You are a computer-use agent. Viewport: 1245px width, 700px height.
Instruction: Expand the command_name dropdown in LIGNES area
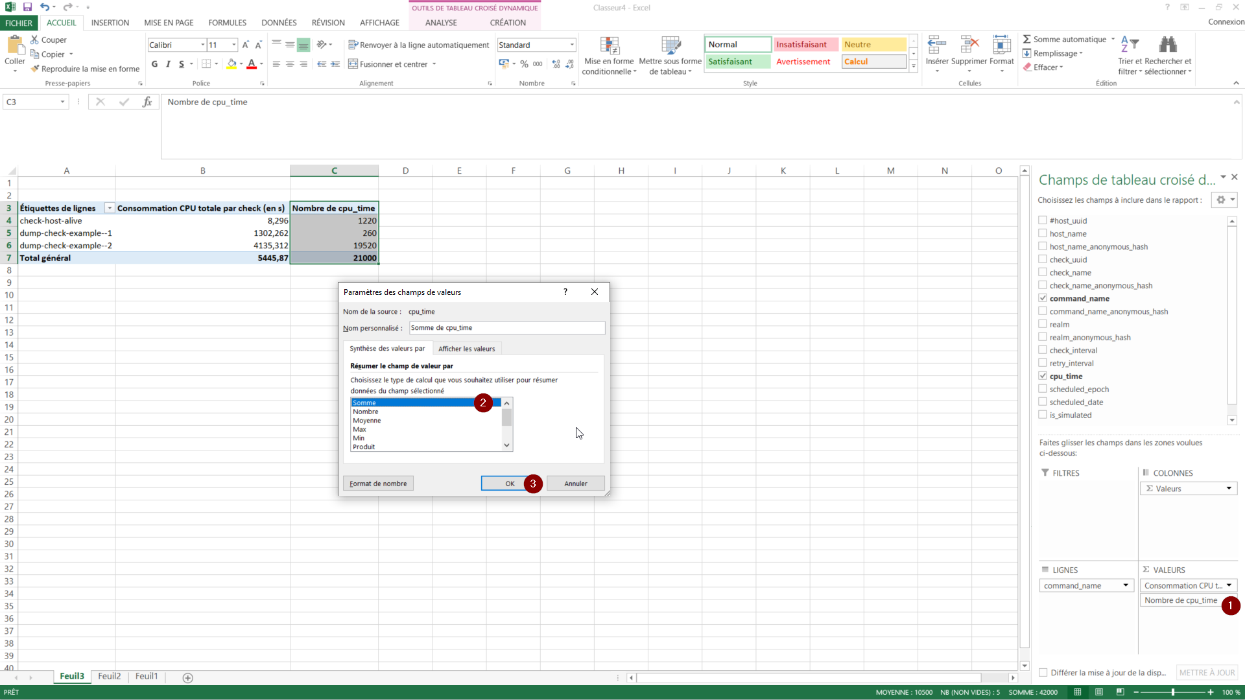[1126, 585]
